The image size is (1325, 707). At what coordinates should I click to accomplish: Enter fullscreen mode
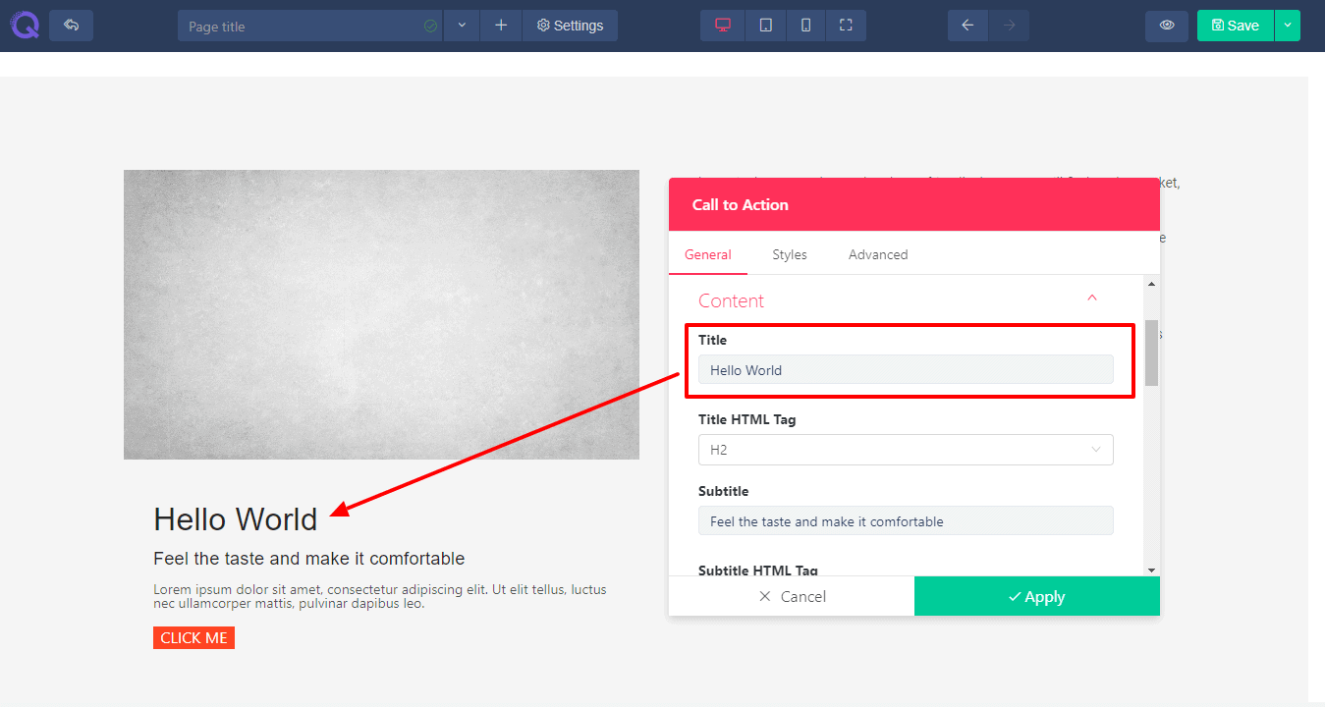pos(846,26)
